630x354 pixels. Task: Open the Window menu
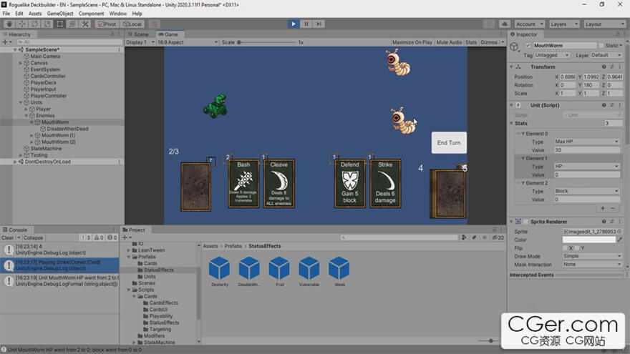click(117, 14)
